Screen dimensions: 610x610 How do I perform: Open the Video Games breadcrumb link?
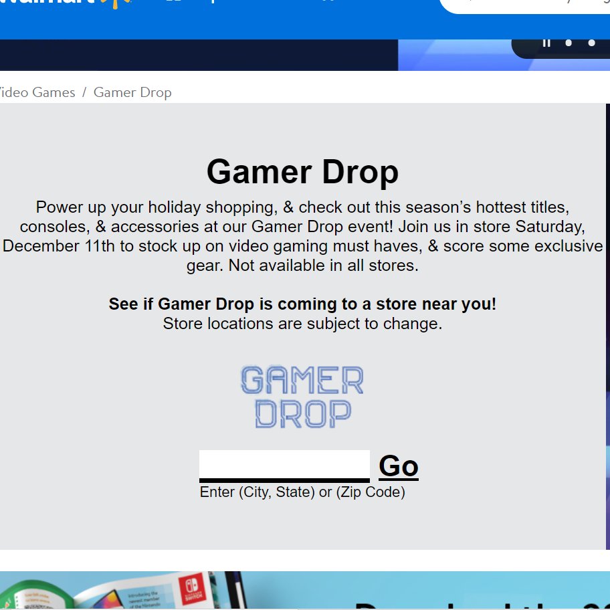(37, 92)
